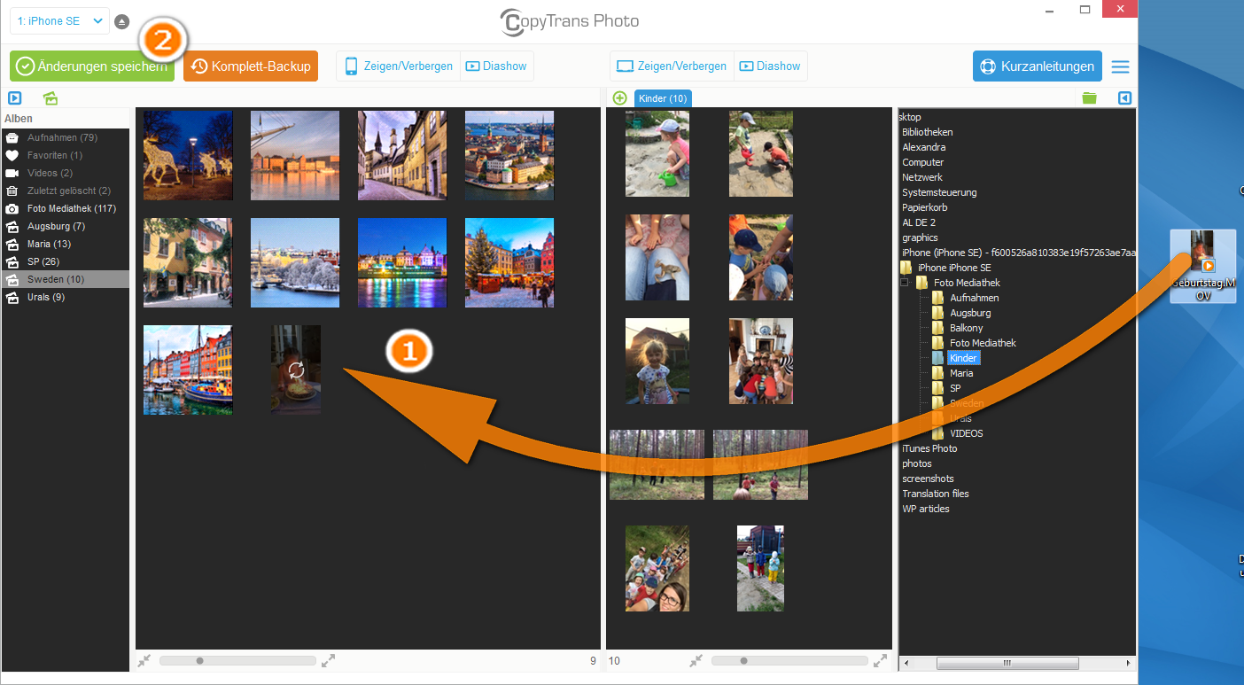Open the iPhone SE device dropdown
The width and height of the screenshot is (1244, 685).
60,21
